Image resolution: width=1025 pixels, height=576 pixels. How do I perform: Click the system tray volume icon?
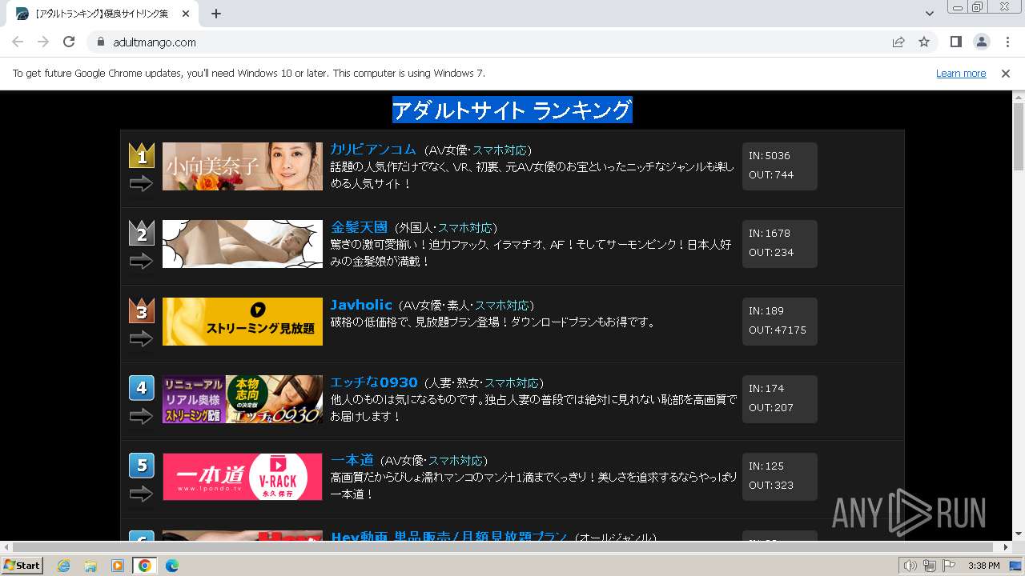coord(910,566)
